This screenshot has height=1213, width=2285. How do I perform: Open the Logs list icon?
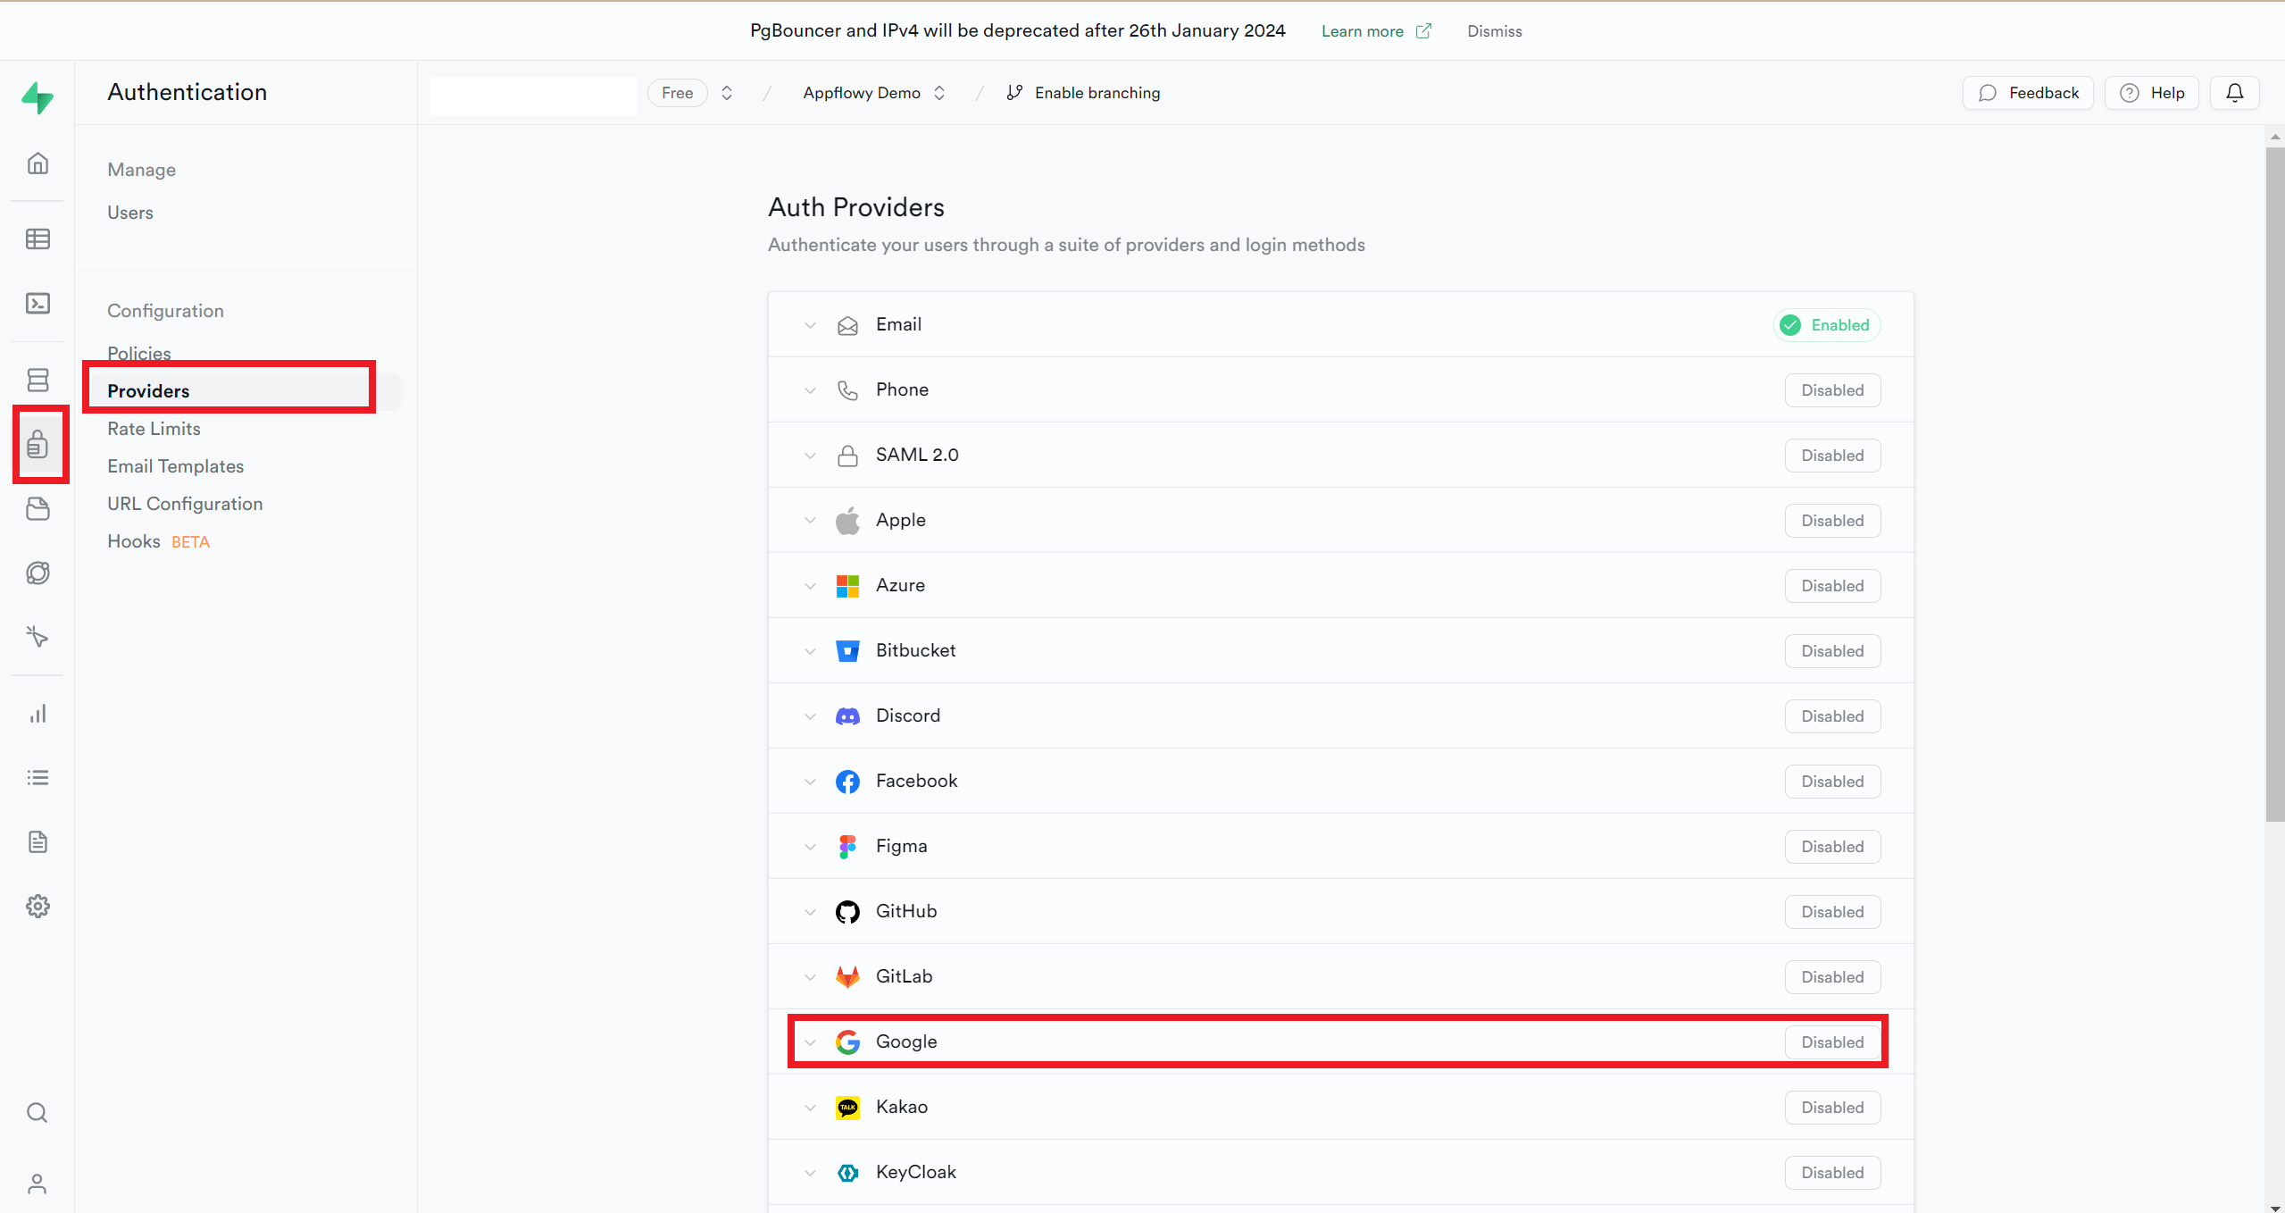[x=38, y=778]
